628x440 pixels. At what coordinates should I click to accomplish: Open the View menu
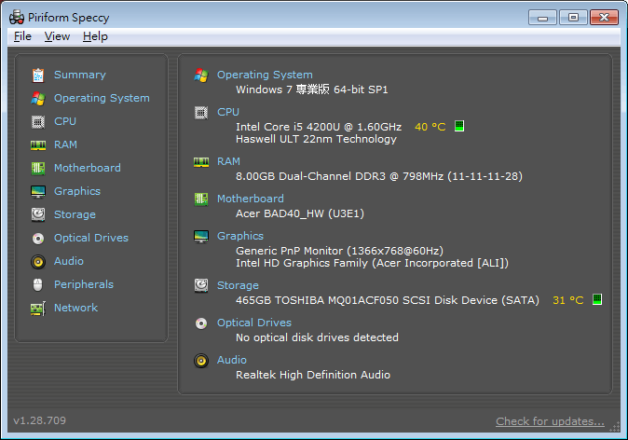(57, 36)
